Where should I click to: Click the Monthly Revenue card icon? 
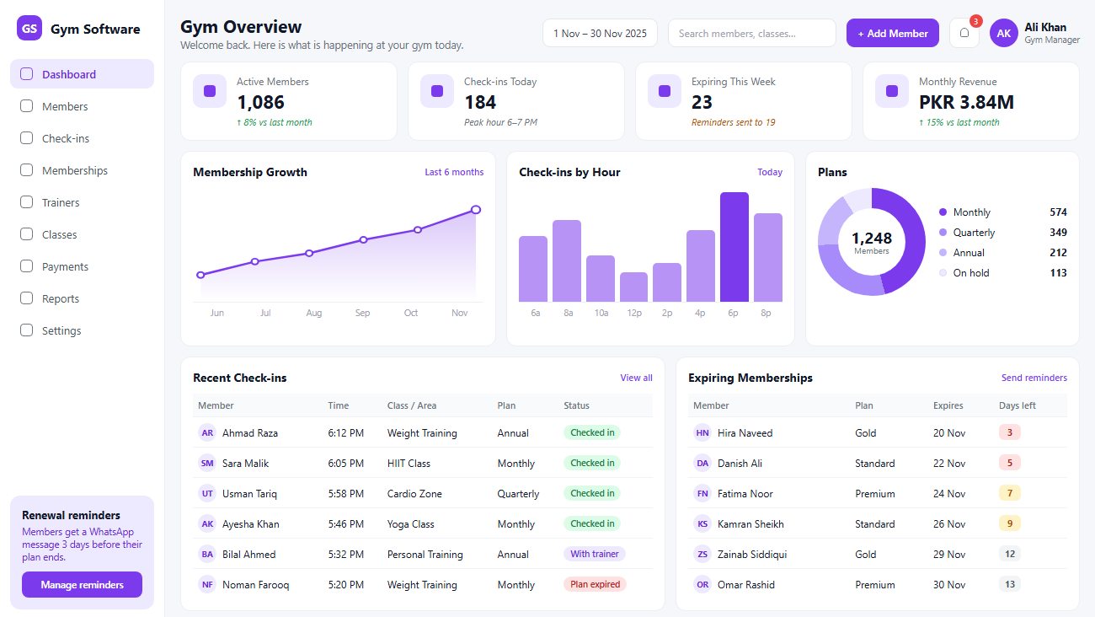click(892, 91)
